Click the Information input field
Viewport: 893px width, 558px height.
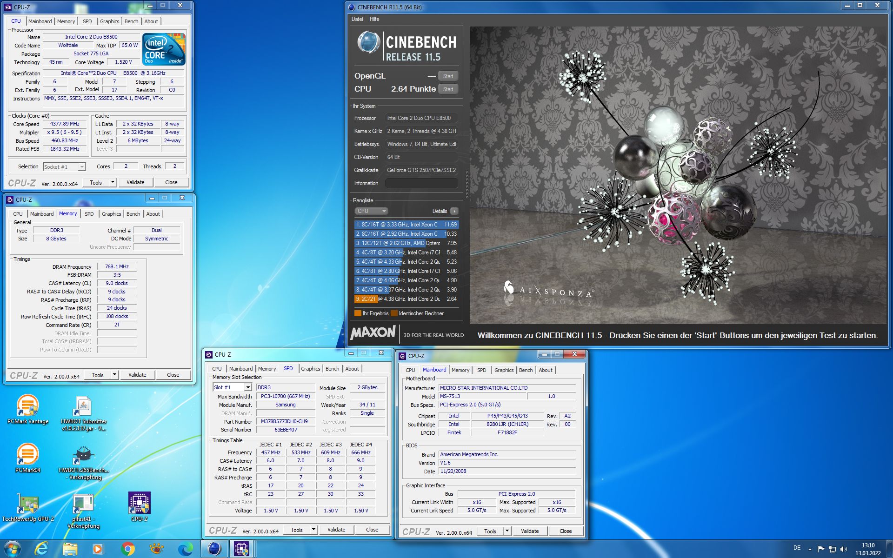click(x=421, y=183)
